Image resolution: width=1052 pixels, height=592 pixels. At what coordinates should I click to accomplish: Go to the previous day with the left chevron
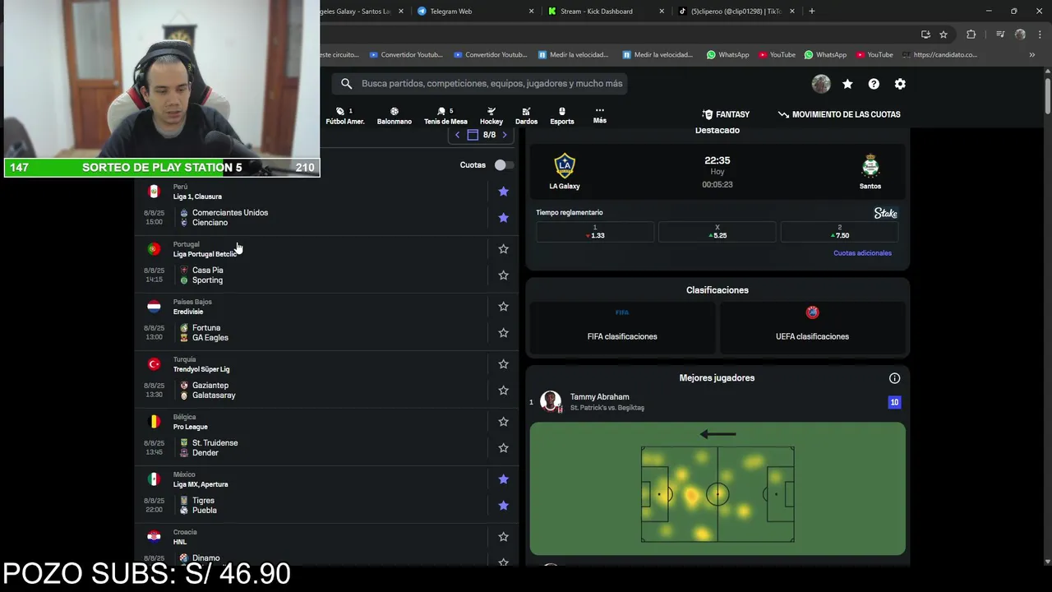(457, 135)
